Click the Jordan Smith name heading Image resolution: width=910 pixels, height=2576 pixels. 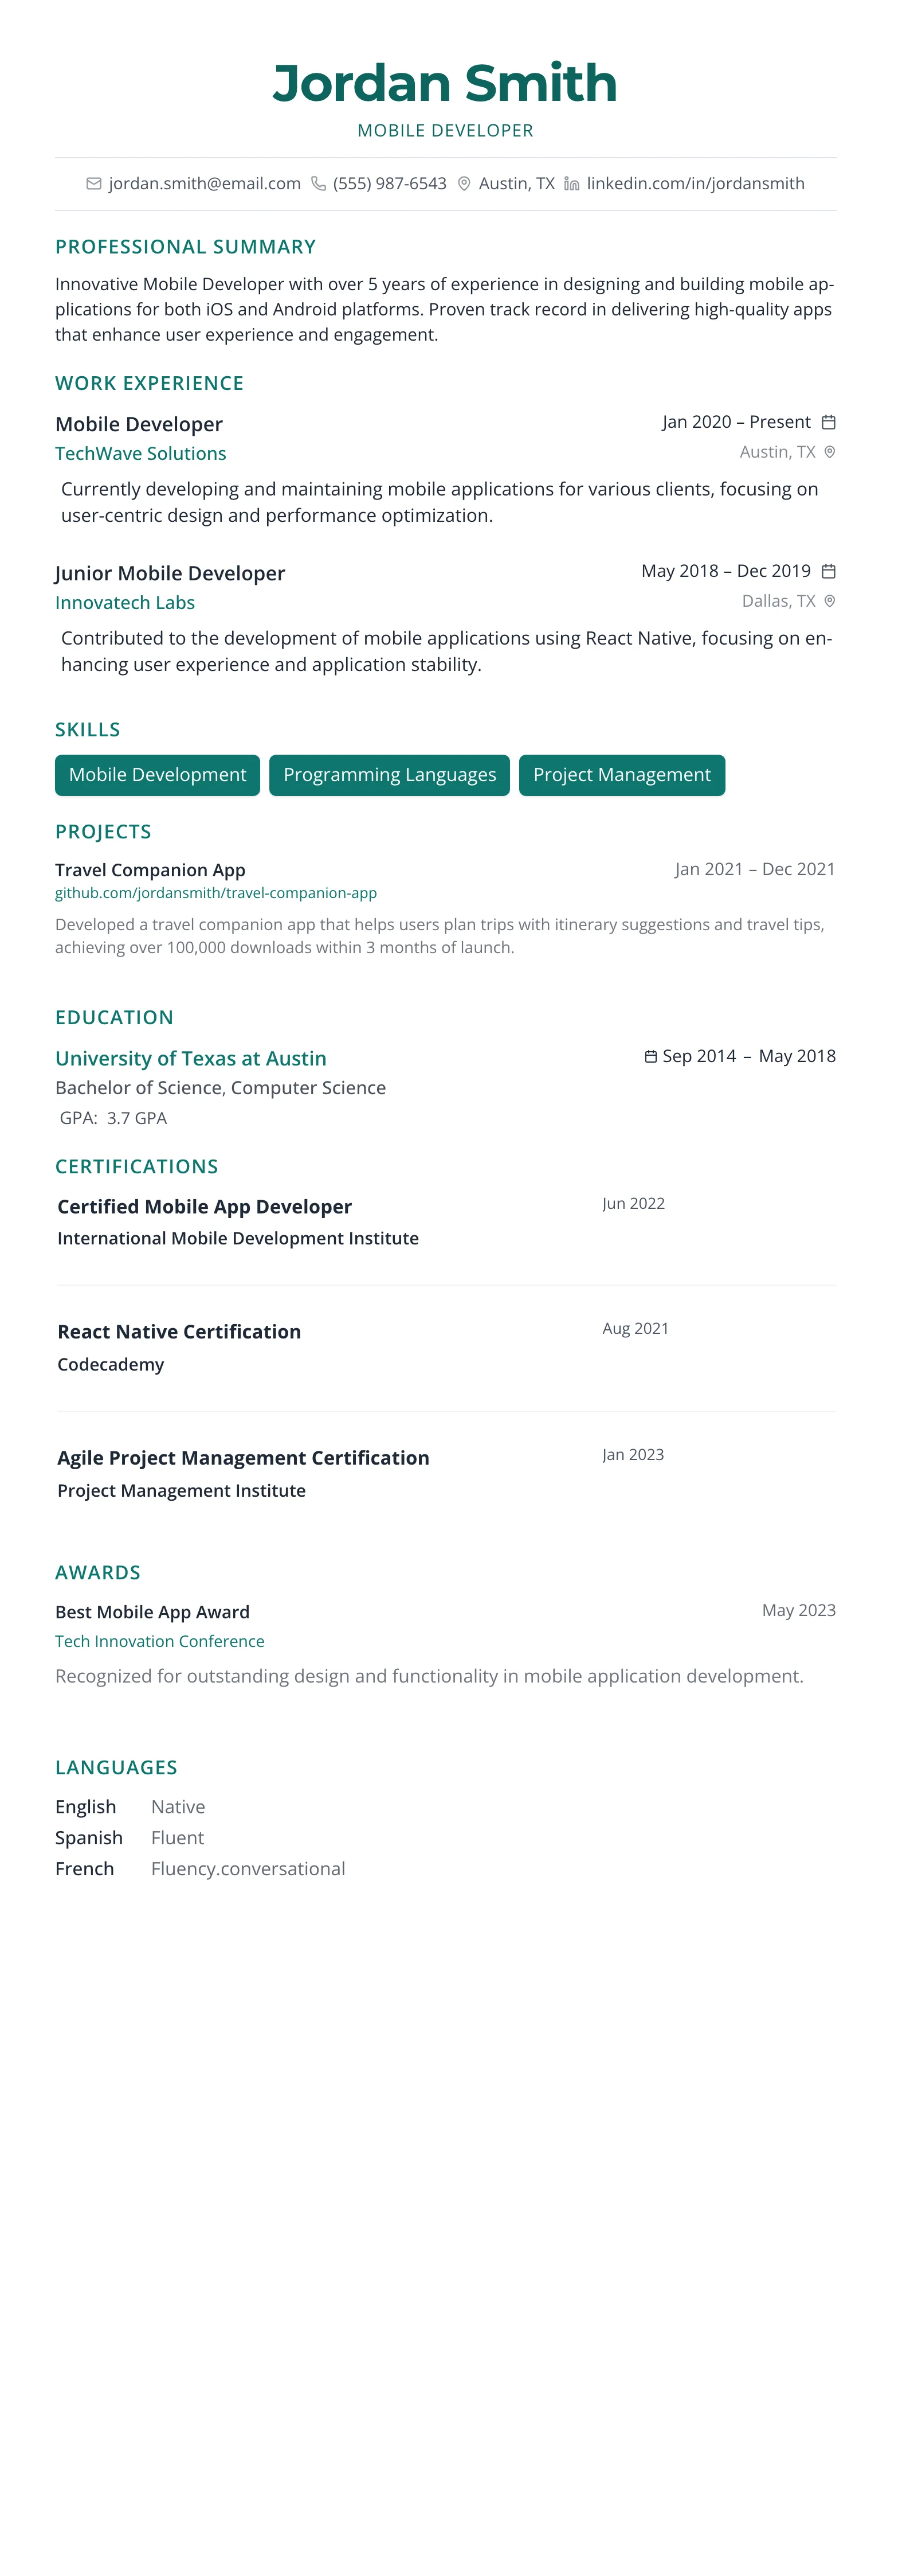click(445, 83)
